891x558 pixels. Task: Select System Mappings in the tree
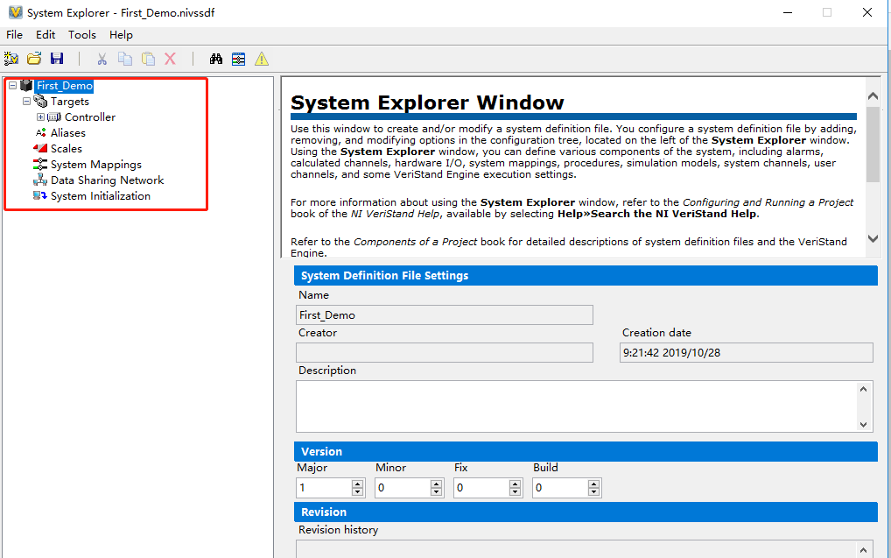pyautogui.click(x=96, y=165)
